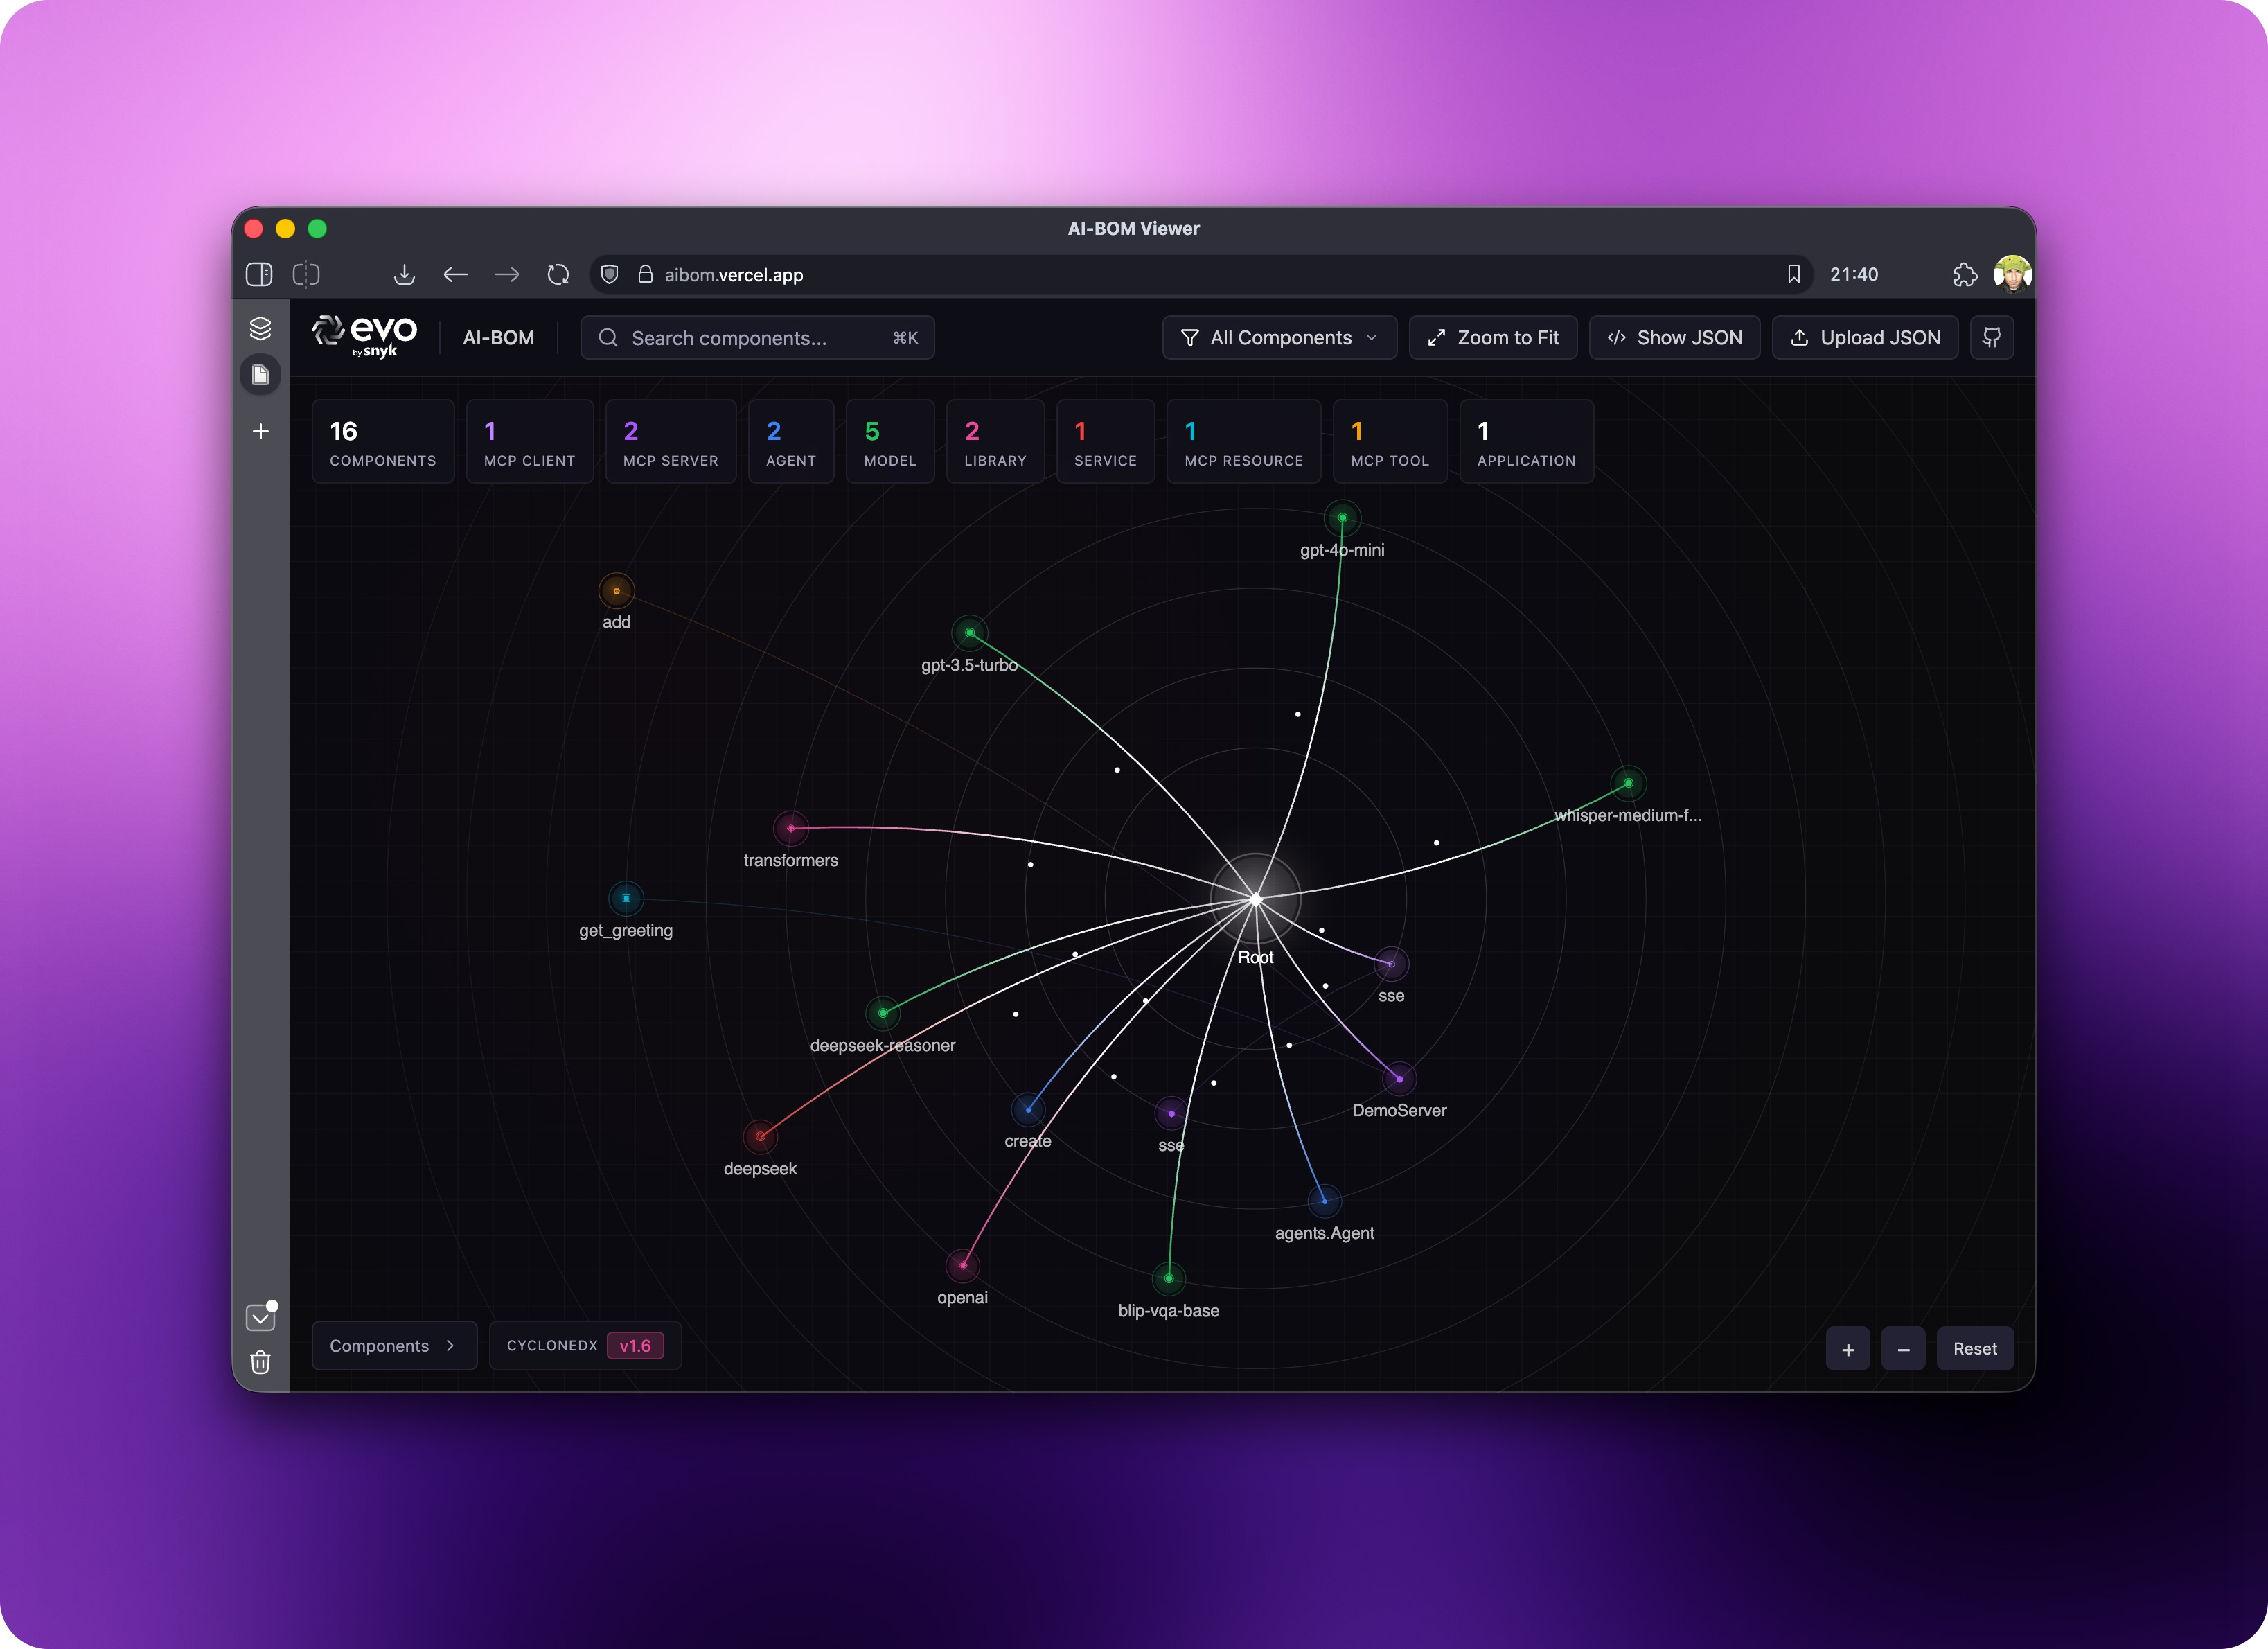Click the GitHub icon button
The width and height of the screenshot is (2268, 1649).
(x=1991, y=338)
